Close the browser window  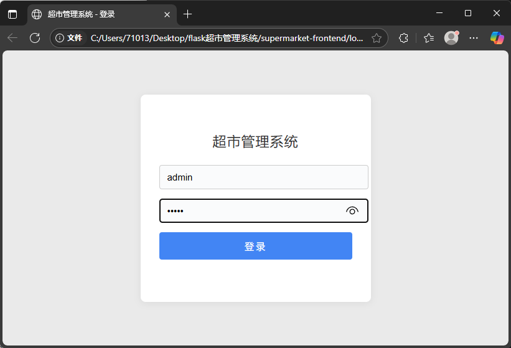[496, 13]
